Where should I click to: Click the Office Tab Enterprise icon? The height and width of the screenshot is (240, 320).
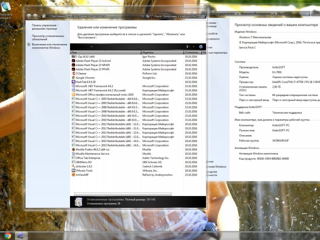click(74, 158)
